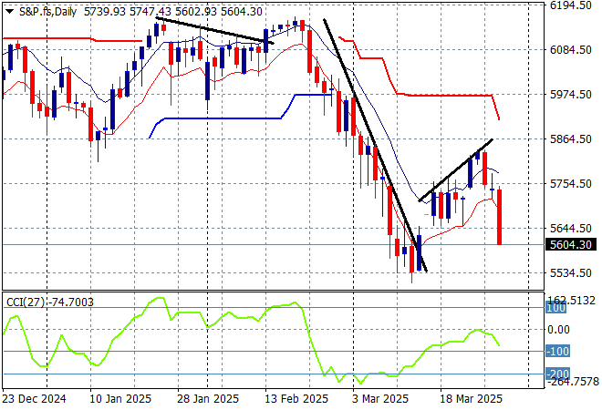Image resolution: width=602 pixels, height=410 pixels.
Task: Click the 5974.50 price axis label
Action: point(570,95)
